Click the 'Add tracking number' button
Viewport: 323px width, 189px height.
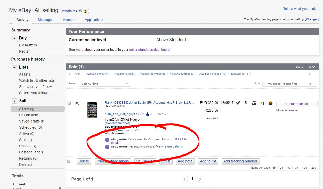pyautogui.click(x=240, y=161)
